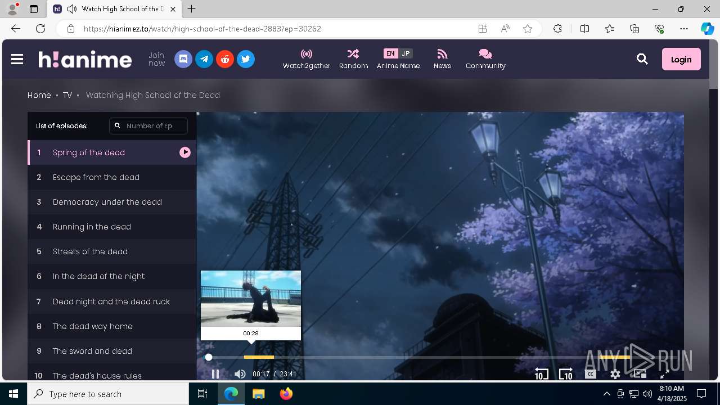This screenshot has height=405, width=720.
Task: Click the address bar URL
Action: click(x=202, y=29)
